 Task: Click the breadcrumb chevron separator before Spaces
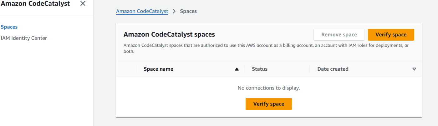pos(174,11)
